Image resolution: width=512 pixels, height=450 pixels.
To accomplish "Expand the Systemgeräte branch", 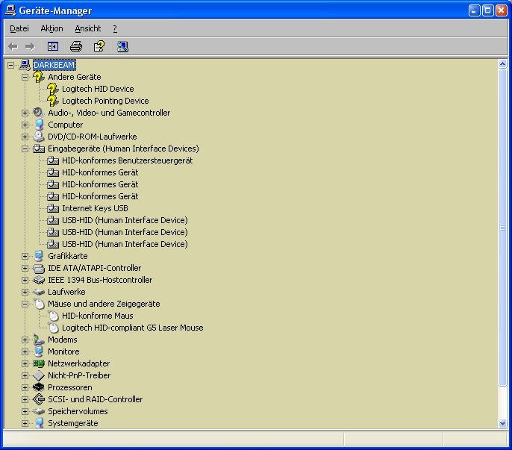I will click(x=25, y=423).
